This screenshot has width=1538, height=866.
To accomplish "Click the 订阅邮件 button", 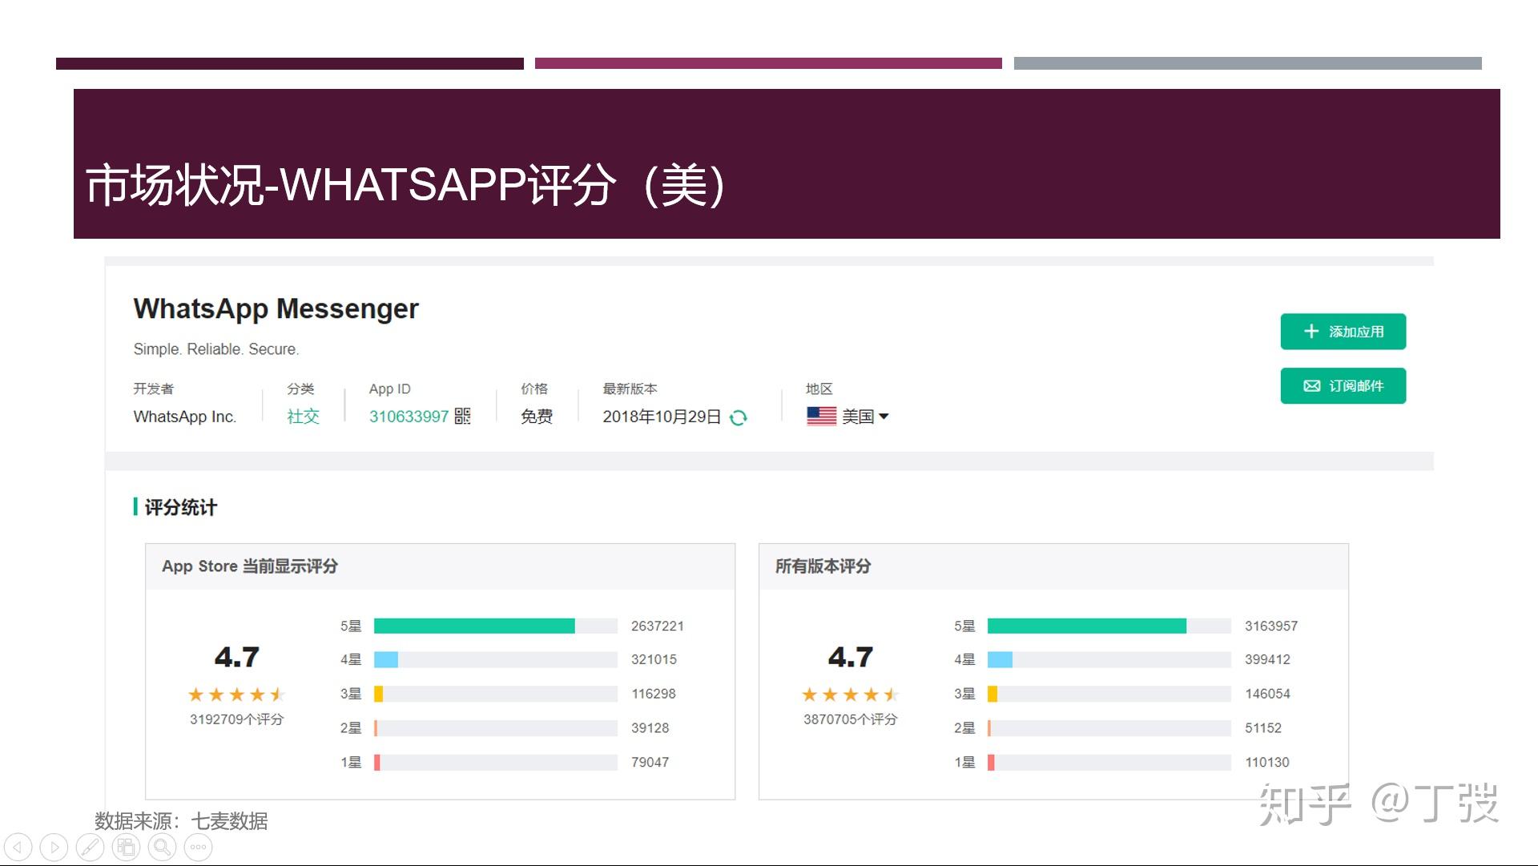I will [x=1343, y=386].
